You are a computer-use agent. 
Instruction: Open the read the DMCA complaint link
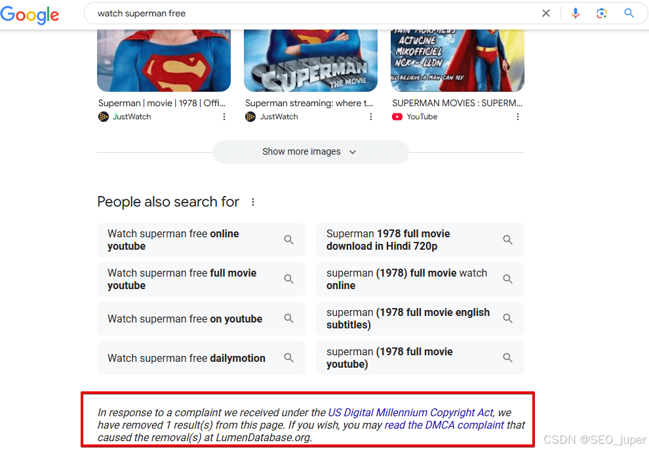444,425
